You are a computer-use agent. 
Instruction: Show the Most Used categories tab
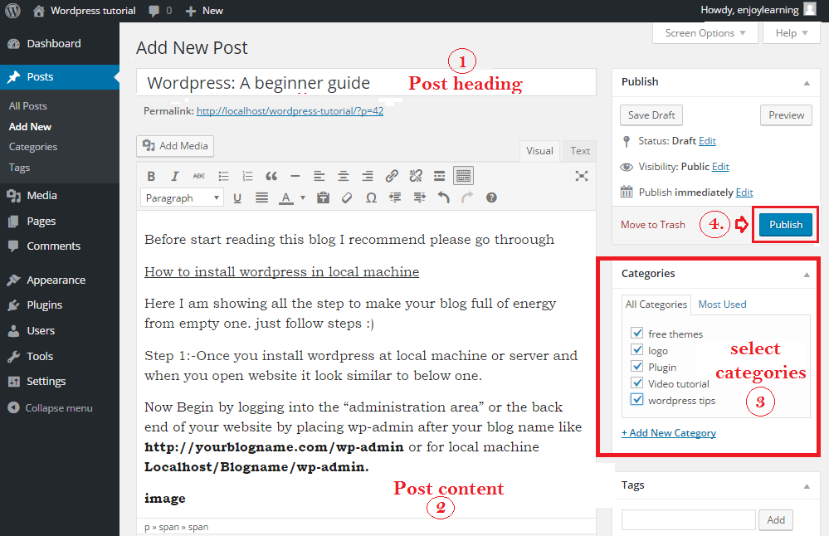tap(722, 305)
